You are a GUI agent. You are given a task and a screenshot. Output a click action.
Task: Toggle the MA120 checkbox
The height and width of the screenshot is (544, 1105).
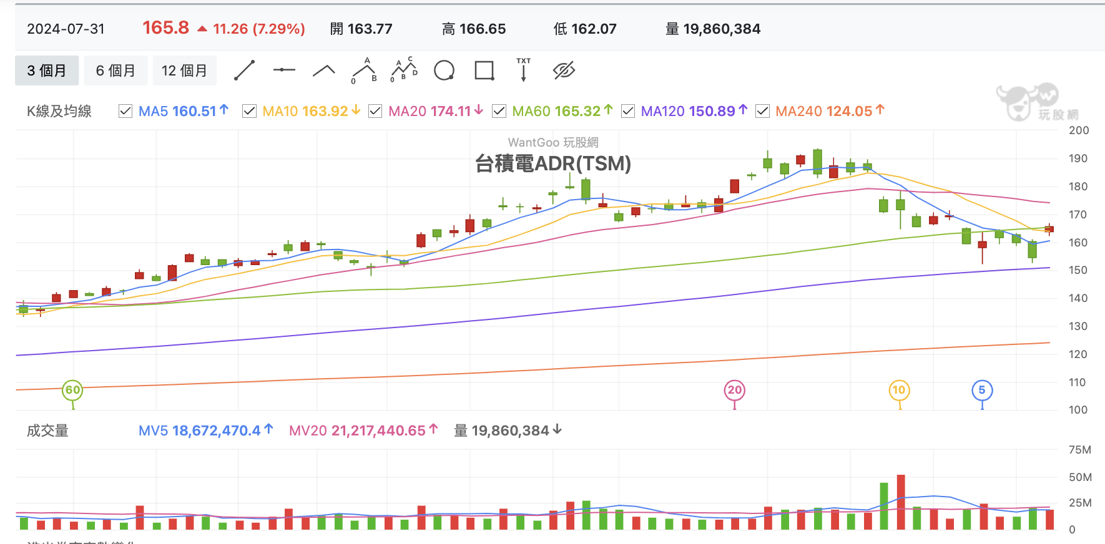tap(628, 111)
